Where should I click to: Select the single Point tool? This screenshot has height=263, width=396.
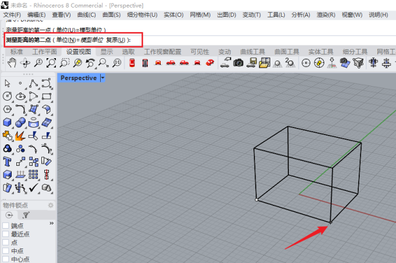pos(20,83)
